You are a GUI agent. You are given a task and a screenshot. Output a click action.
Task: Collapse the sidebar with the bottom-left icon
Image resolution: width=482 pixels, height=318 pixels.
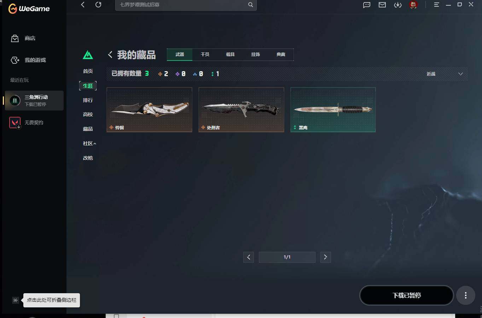click(x=16, y=300)
